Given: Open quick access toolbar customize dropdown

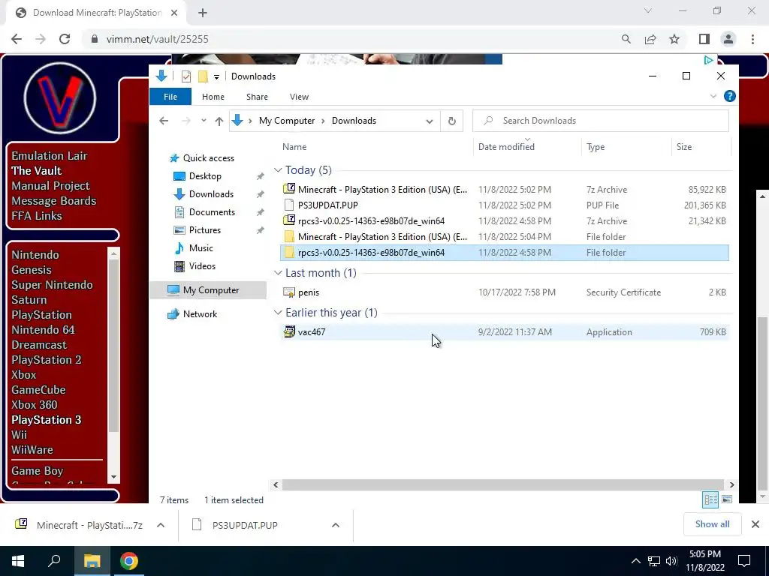Looking at the screenshot, I should pos(216,77).
